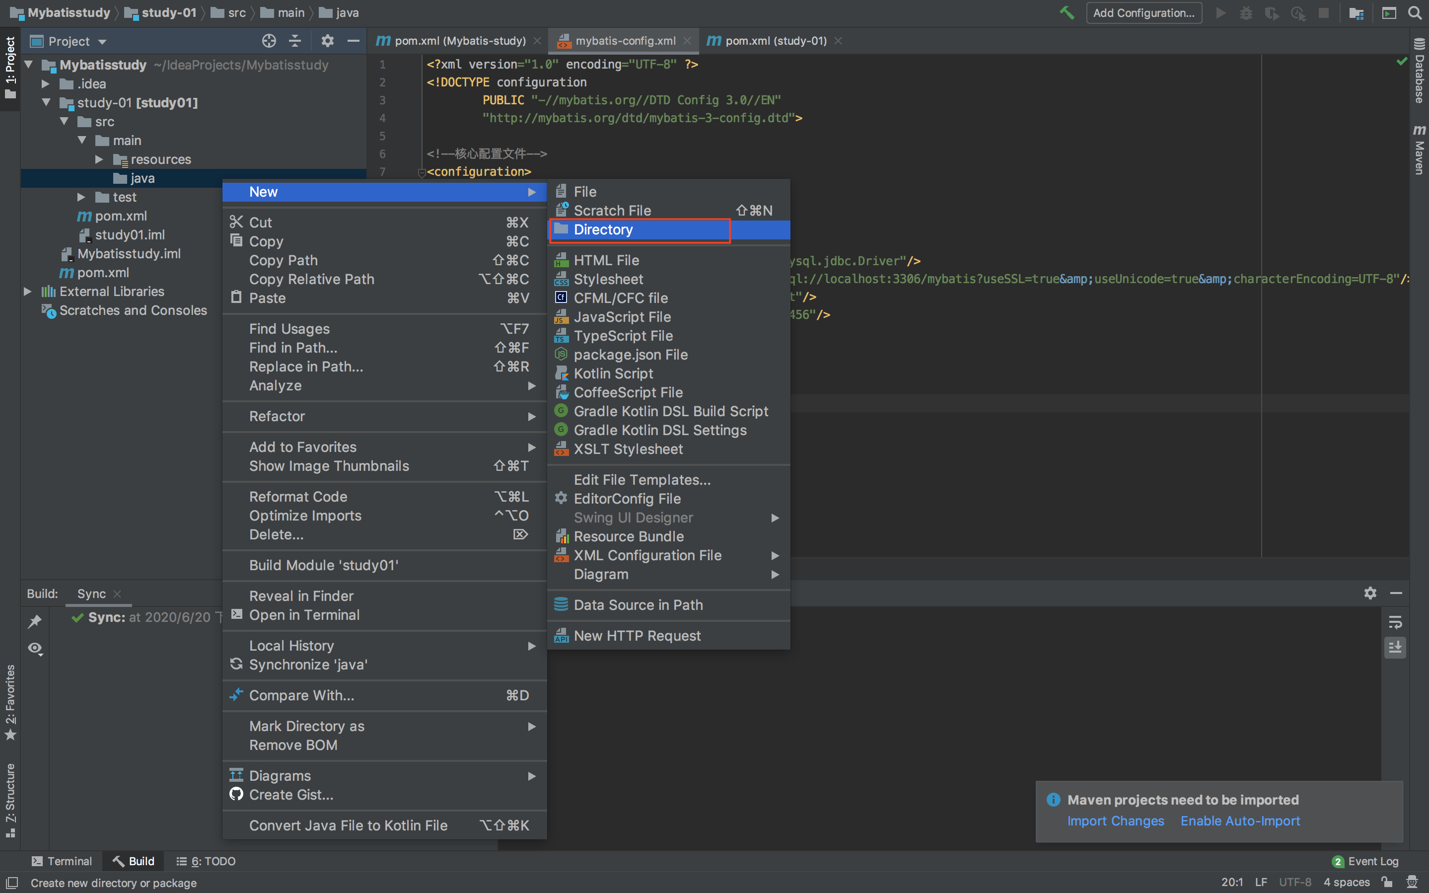Open Build panel settings gear icon
The width and height of the screenshot is (1429, 893).
coord(1370,593)
